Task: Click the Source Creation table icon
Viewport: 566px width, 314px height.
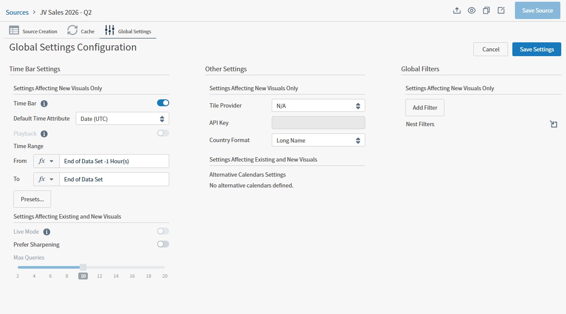Action: click(14, 31)
